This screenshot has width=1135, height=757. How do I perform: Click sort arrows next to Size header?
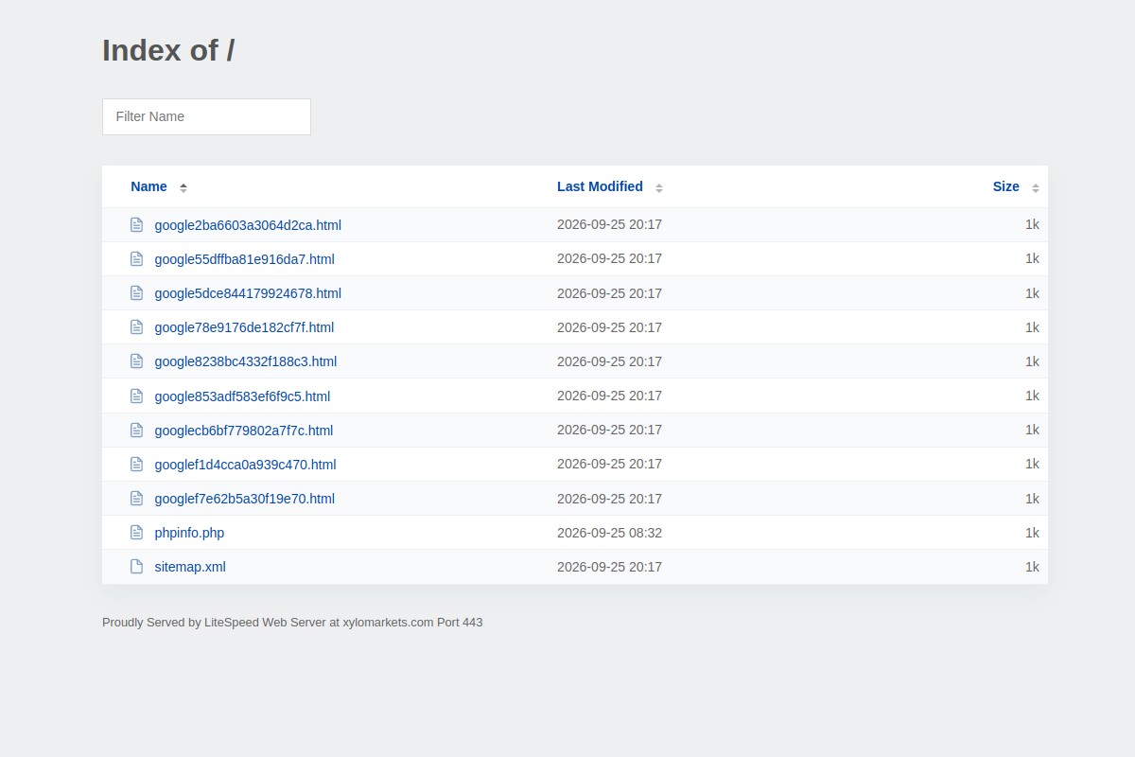(x=1036, y=187)
